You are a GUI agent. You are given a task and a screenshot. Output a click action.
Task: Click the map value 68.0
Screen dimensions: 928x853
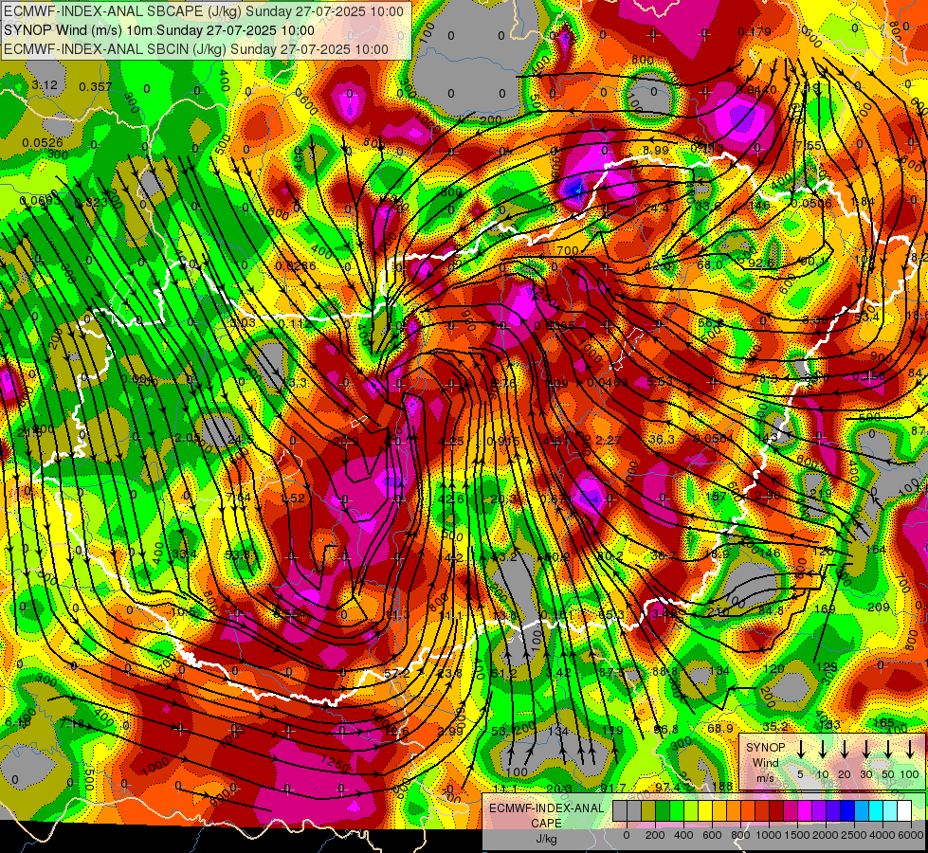[x=710, y=264]
